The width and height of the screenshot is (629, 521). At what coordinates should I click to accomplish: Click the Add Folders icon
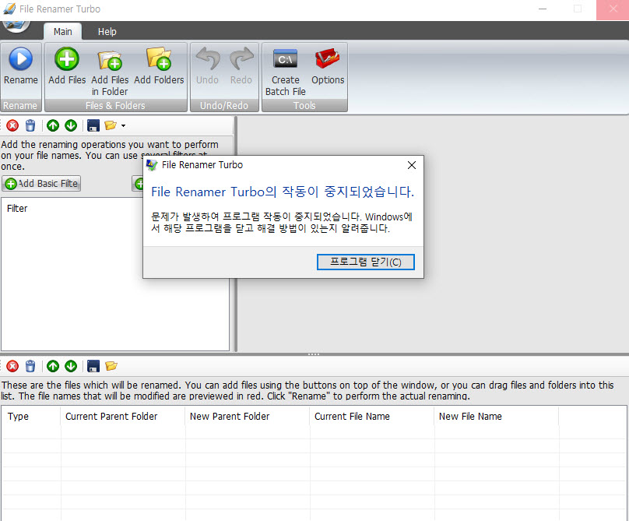point(159,59)
